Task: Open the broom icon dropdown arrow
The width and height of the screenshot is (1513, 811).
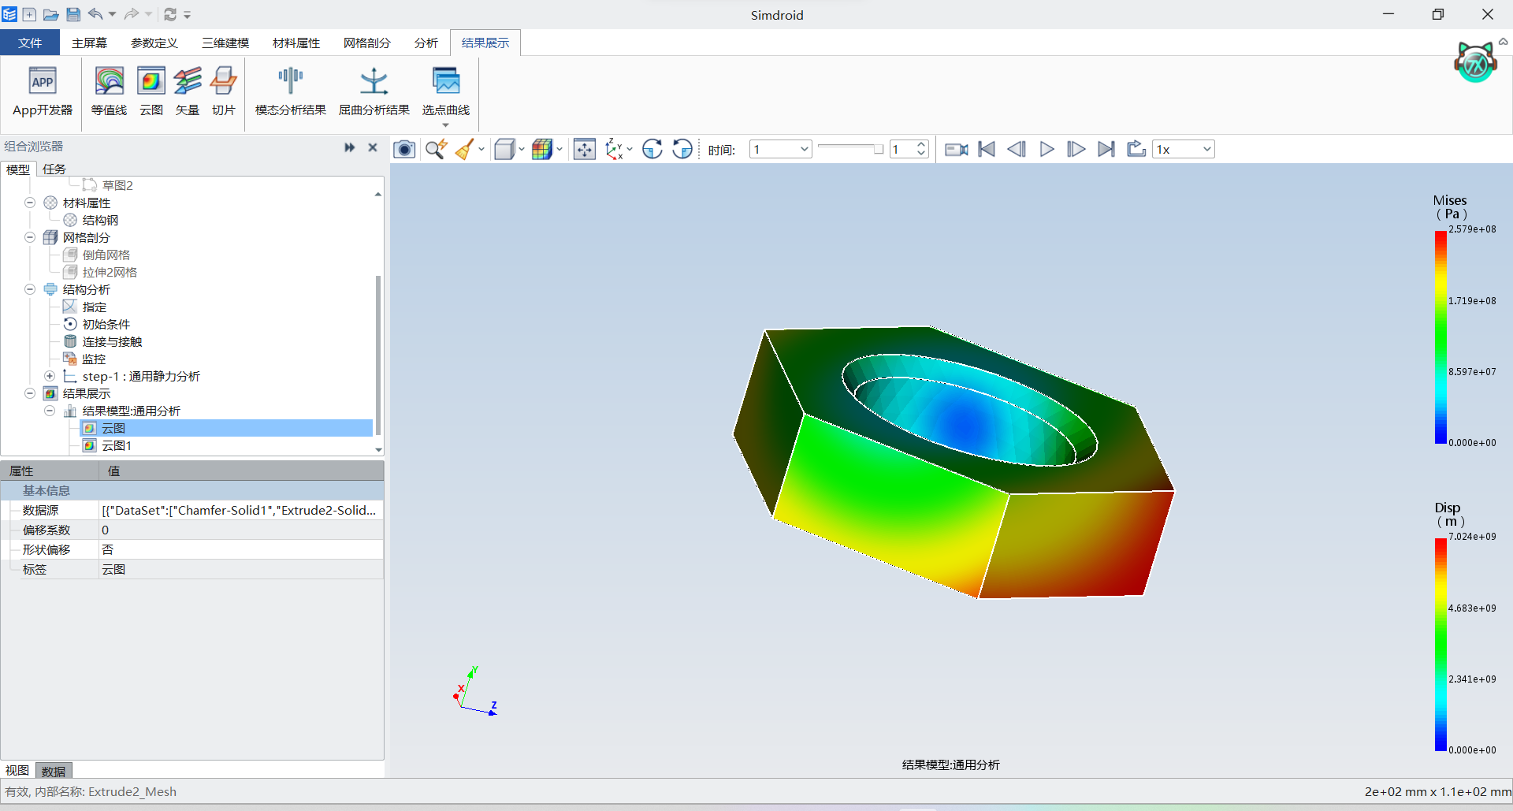Action: click(481, 149)
